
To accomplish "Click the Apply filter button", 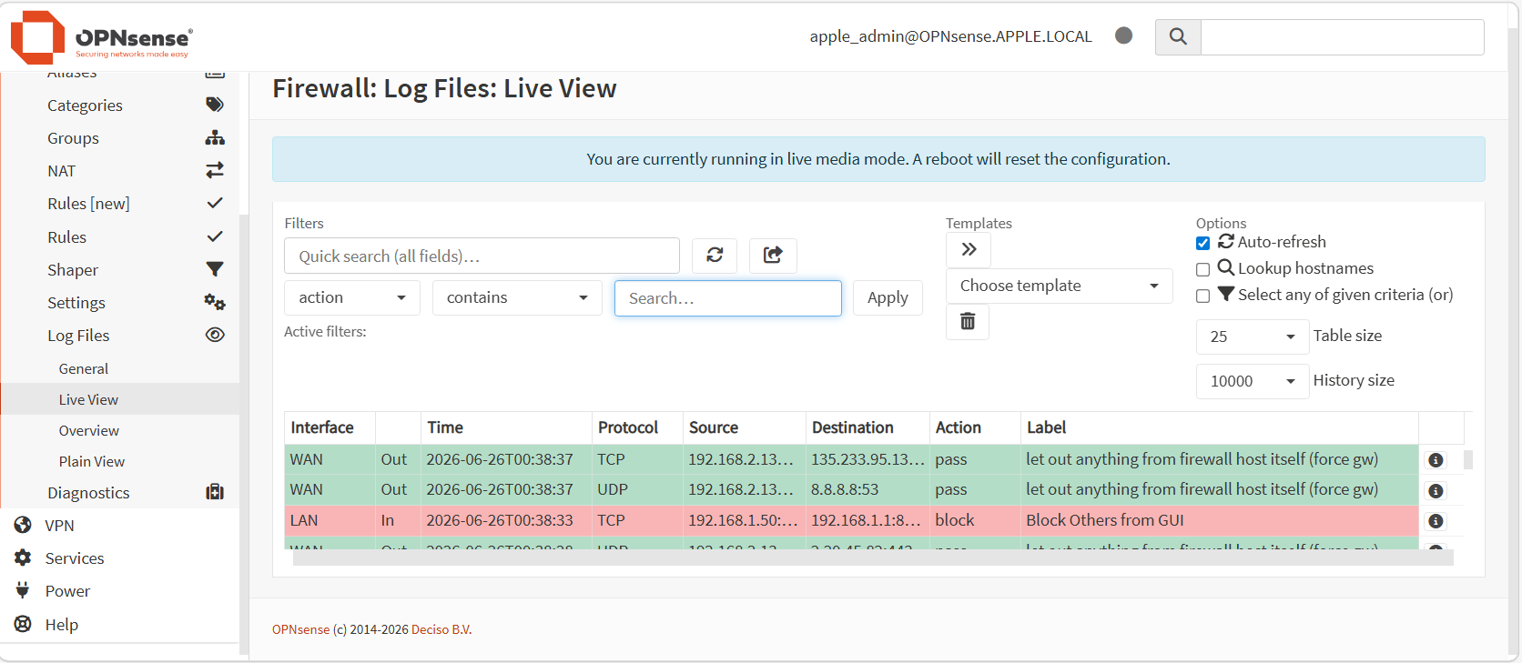I will point(888,298).
